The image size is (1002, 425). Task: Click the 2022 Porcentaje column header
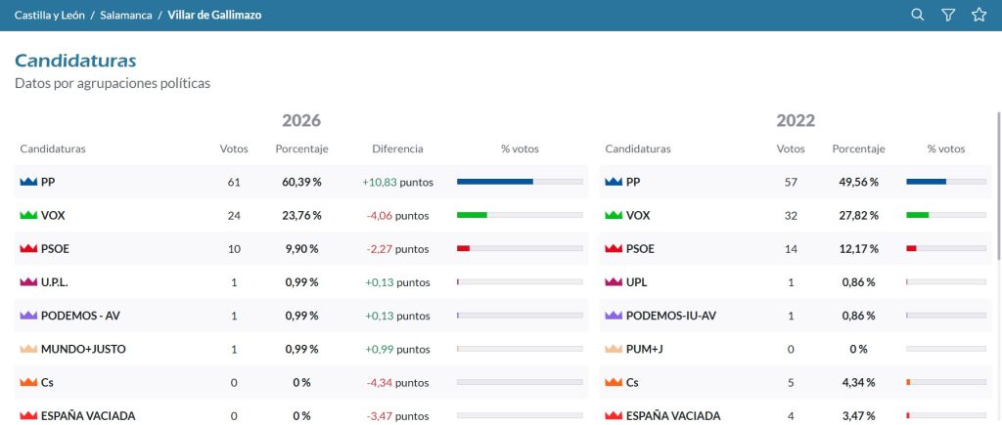point(858,149)
